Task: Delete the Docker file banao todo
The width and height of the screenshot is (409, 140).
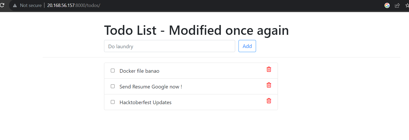Action: pyautogui.click(x=269, y=69)
